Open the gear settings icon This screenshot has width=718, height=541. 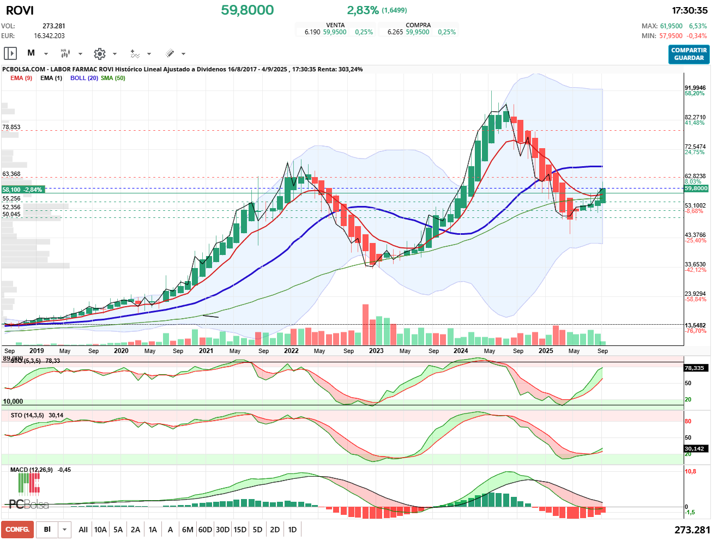(x=99, y=53)
